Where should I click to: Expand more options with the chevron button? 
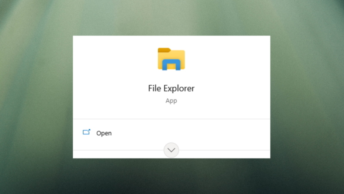click(171, 150)
